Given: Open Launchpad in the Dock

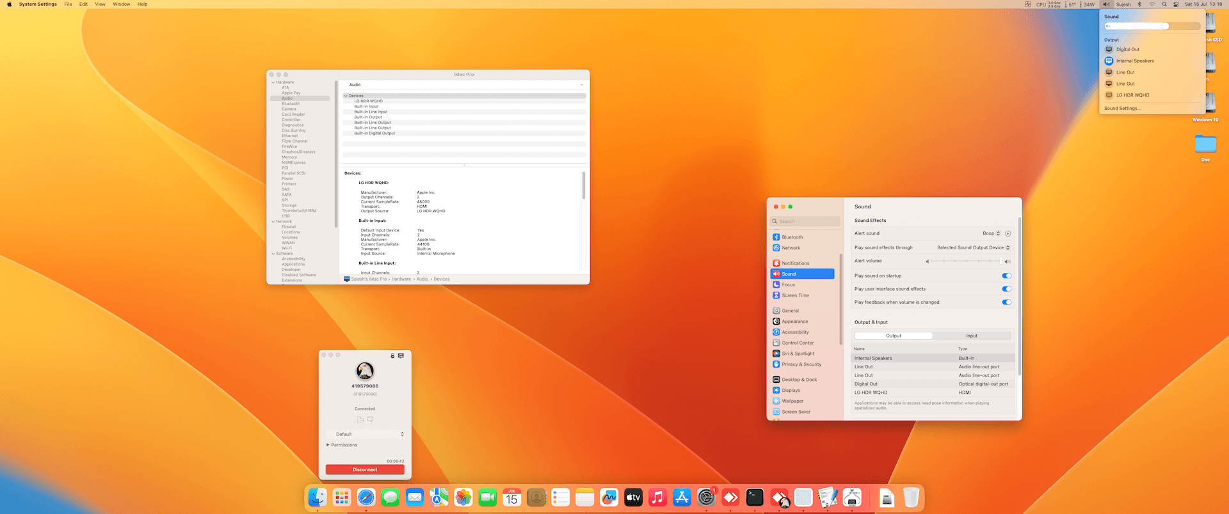Looking at the screenshot, I should pyautogui.click(x=342, y=497).
